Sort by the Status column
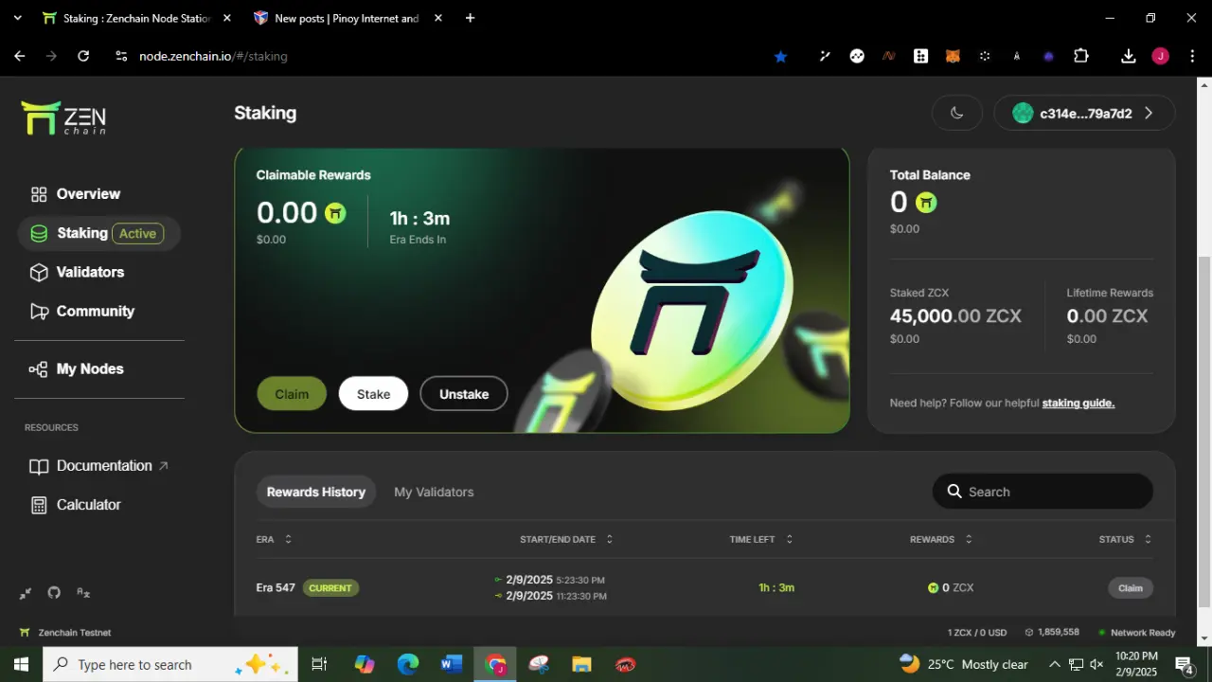This screenshot has height=682, width=1212. coord(1126,539)
